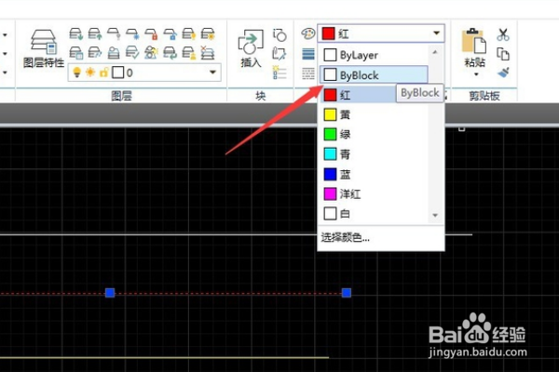Select ByLayer in the color list

(374, 55)
